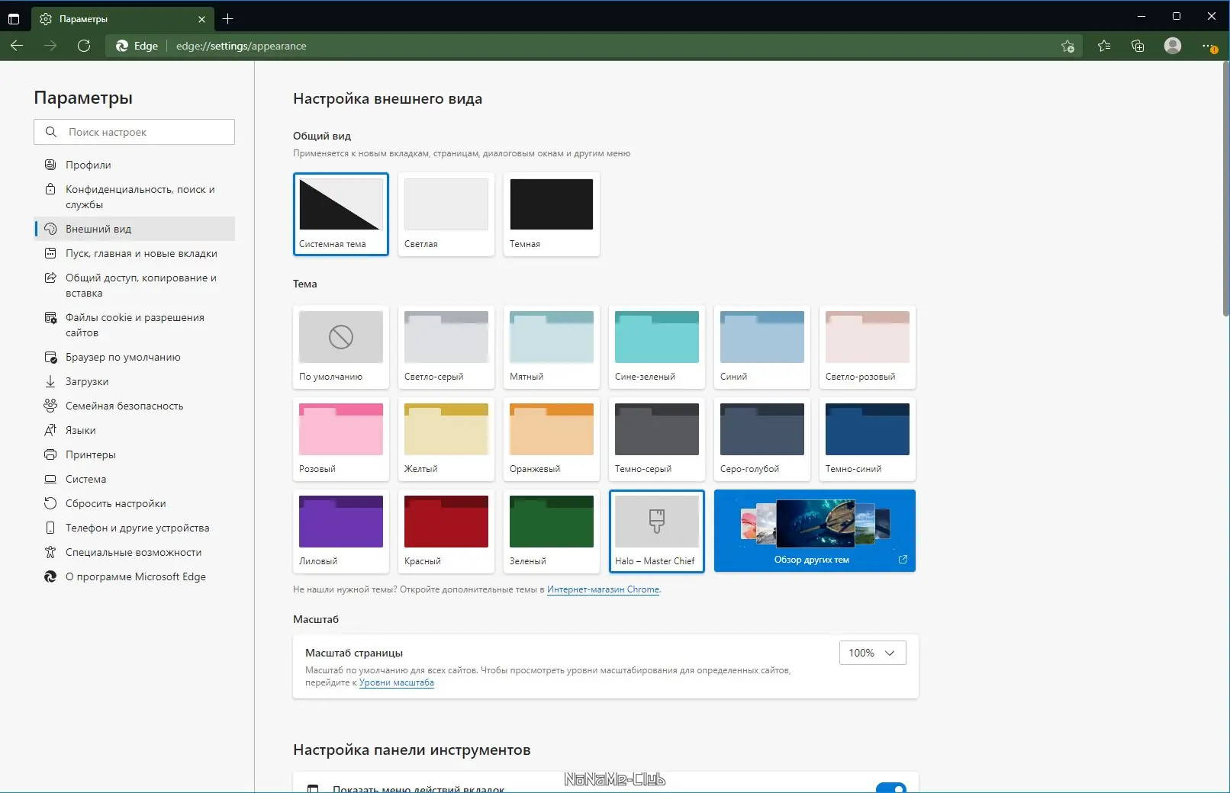Open Обзор других тем tile
Viewport: 1230px width, 793px height.
point(815,531)
